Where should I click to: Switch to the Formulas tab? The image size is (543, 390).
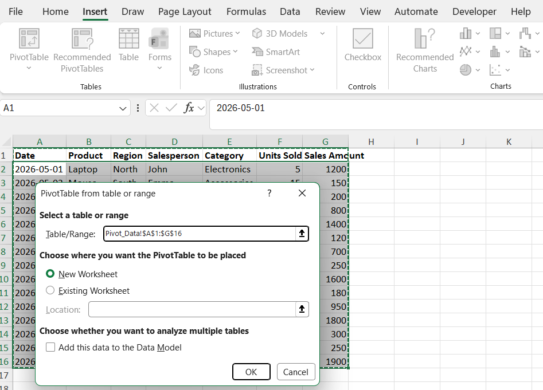[246, 12]
